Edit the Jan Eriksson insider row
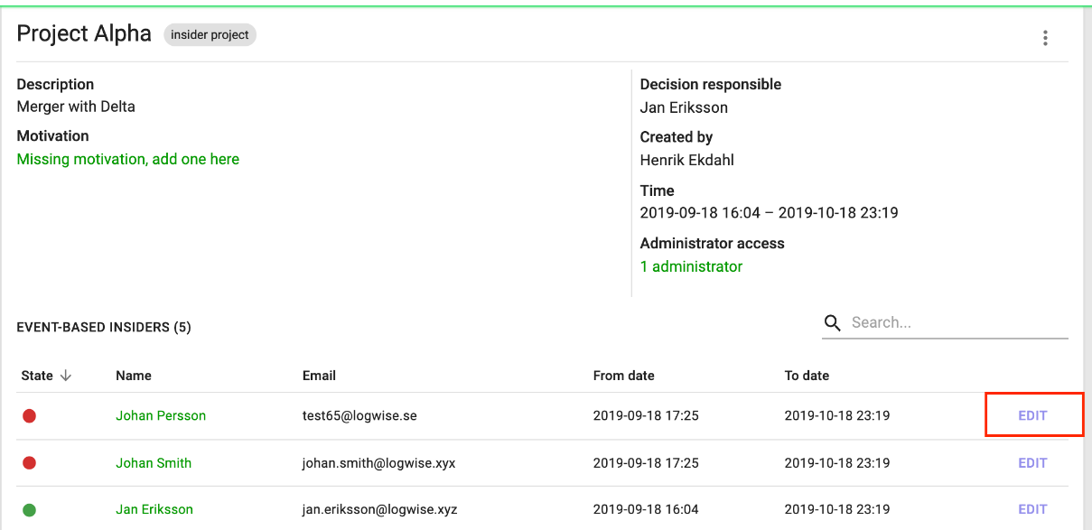This screenshot has height=530, width=1092. click(1032, 510)
